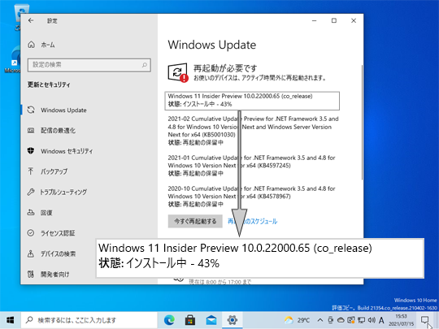This screenshot has width=439, height=329.
Task: Click 今すぐ再起動する button
Action: 195,221
